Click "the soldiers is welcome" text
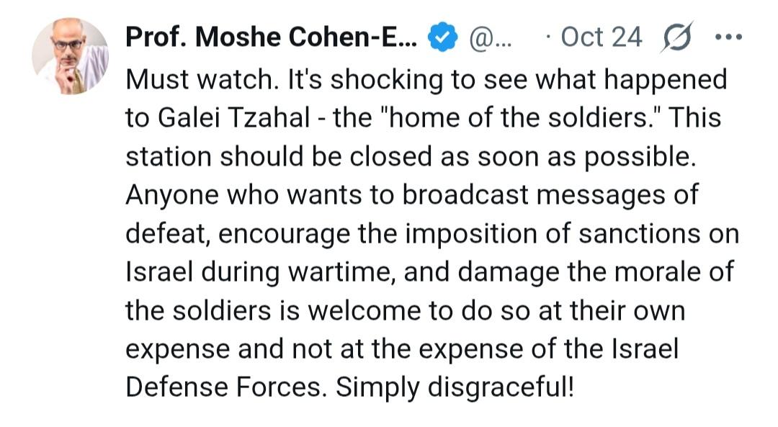 click(293, 311)
